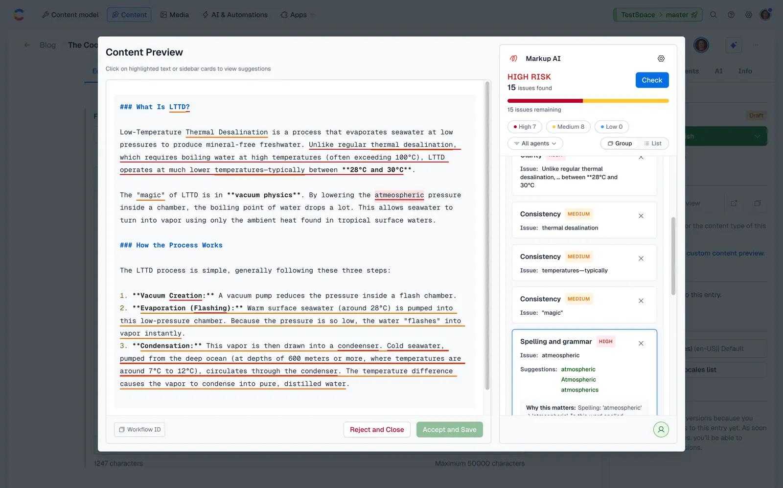
Task: Click the underlined LTTD? heading text
Action: coord(179,107)
